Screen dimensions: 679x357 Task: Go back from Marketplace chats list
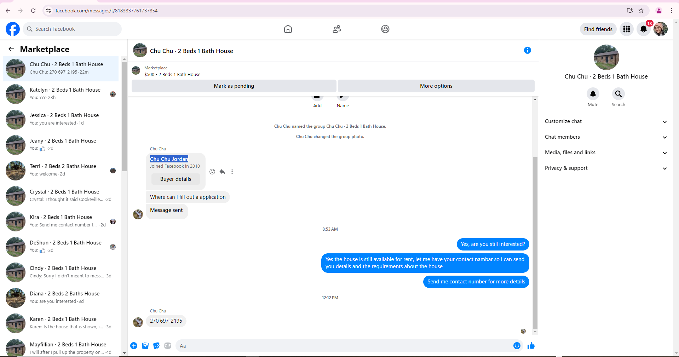(11, 49)
